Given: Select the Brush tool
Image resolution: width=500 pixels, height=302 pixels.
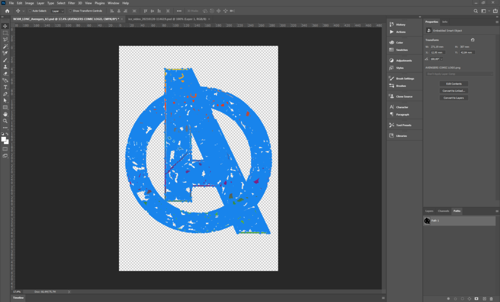Looking at the screenshot, I should [x=5, y=60].
